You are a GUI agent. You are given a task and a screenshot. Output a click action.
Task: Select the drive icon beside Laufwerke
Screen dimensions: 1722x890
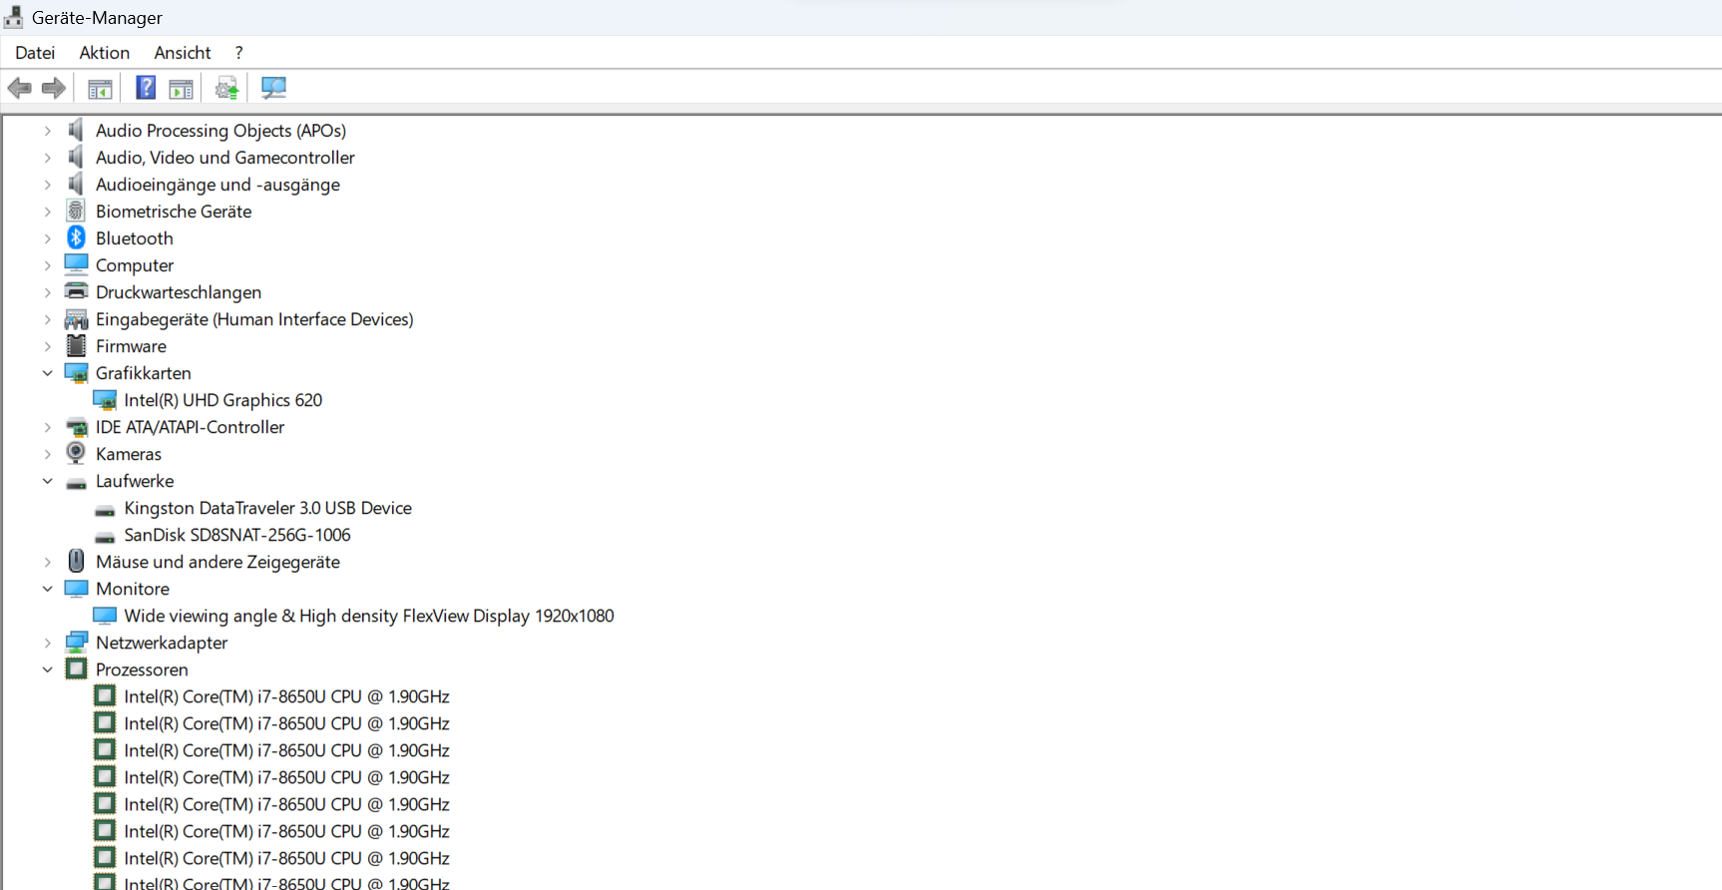point(76,483)
